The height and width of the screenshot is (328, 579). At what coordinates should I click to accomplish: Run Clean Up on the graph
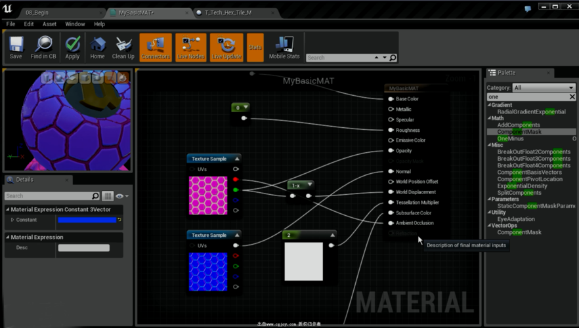click(x=123, y=47)
